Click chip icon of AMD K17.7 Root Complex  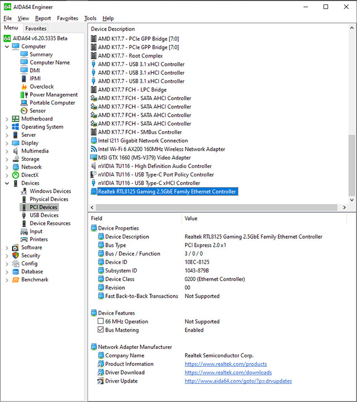click(94, 56)
